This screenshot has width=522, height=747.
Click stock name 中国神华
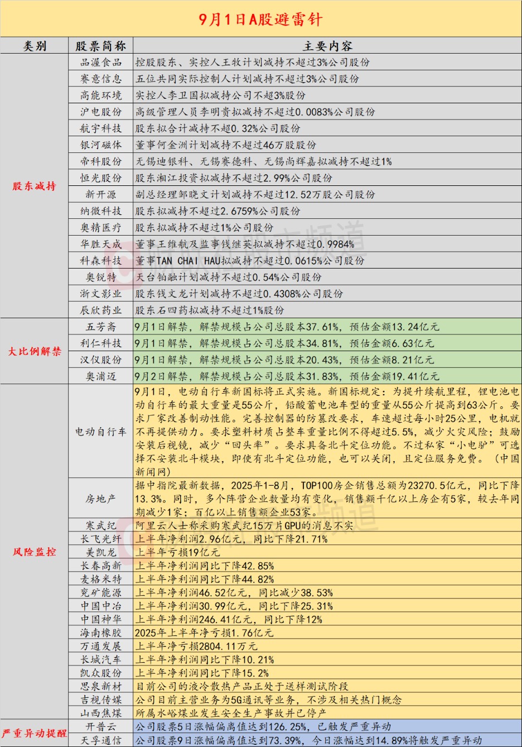click(x=101, y=619)
